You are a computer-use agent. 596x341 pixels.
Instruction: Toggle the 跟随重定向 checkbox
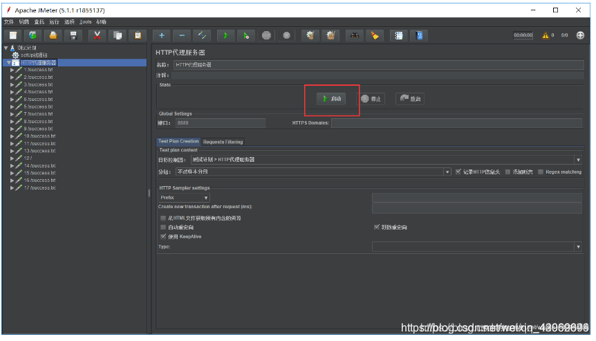(x=376, y=228)
